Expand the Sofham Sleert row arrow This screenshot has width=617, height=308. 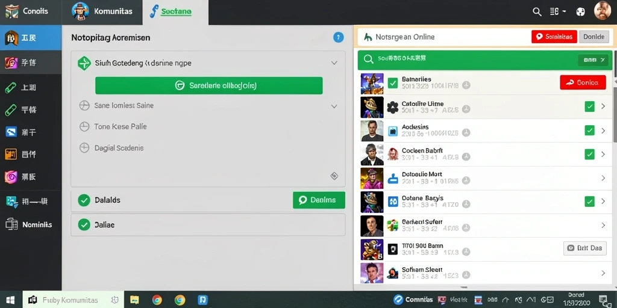603,273
